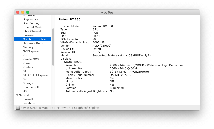Click the sidebar vertical scrollbar thumb
Viewport: 214px width, 129px height.
click(x=53, y=47)
